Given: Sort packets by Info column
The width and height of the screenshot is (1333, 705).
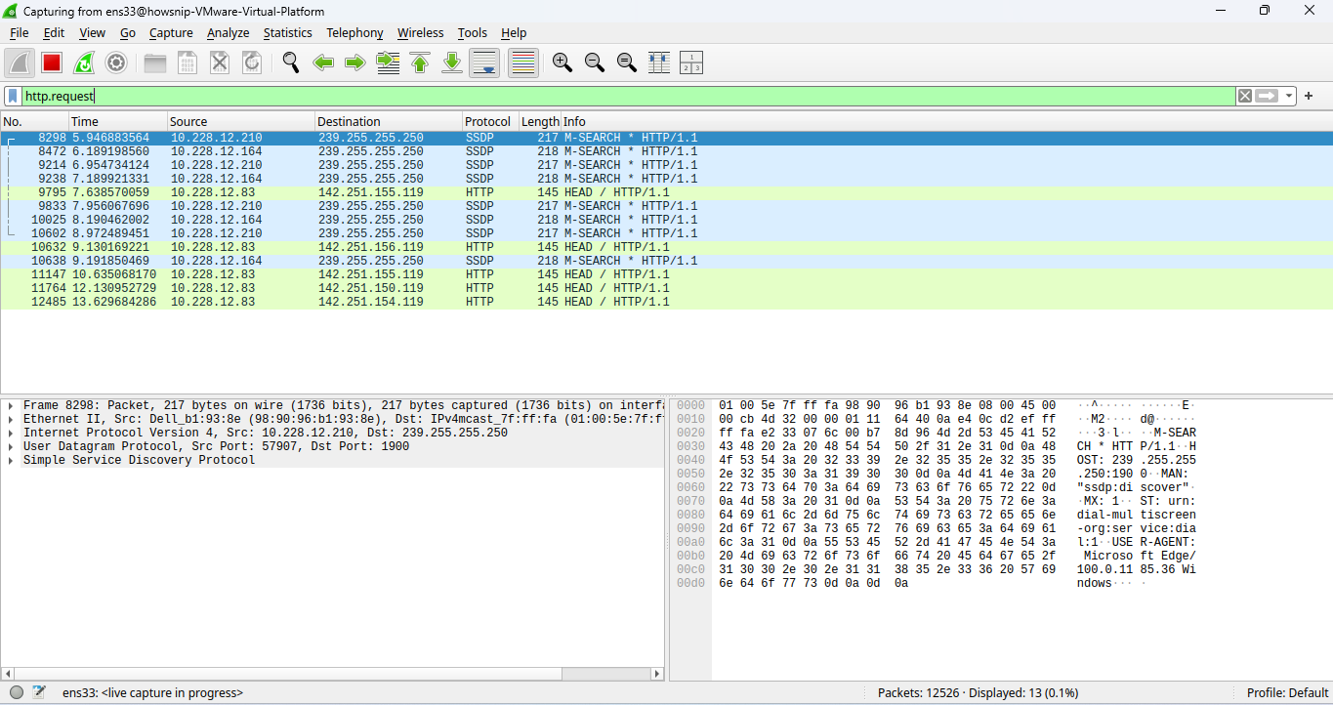Looking at the screenshot, I should click(x=947, y=122).
